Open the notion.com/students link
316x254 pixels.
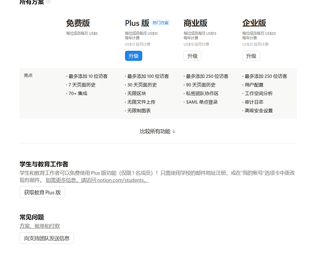point(97,180)
